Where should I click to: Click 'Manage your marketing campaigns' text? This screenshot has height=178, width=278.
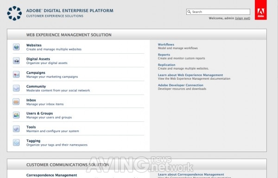coord(52,77)
